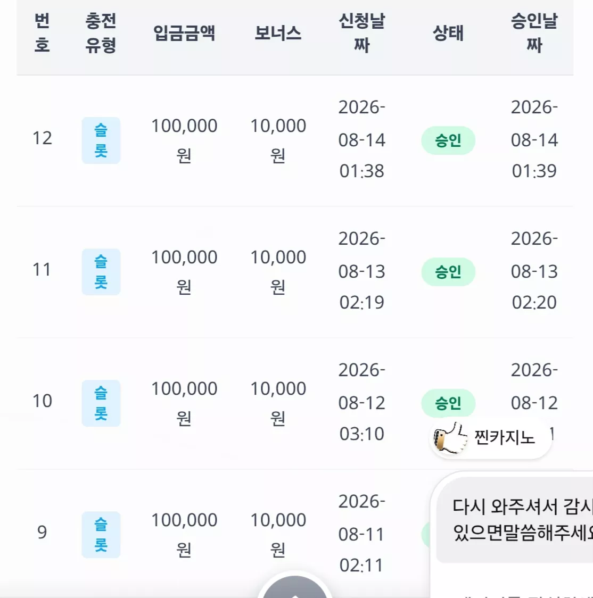Click the 승인 status badge in row 11
593x598 pixels.
[x=448, y=272]
